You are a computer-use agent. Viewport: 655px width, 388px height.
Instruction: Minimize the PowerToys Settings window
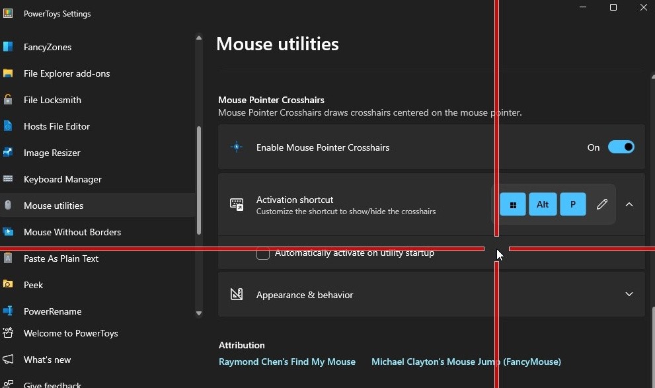[x=583, y=7]
